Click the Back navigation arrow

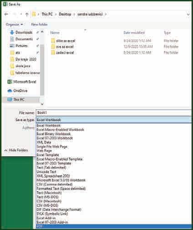pos(6,14)
